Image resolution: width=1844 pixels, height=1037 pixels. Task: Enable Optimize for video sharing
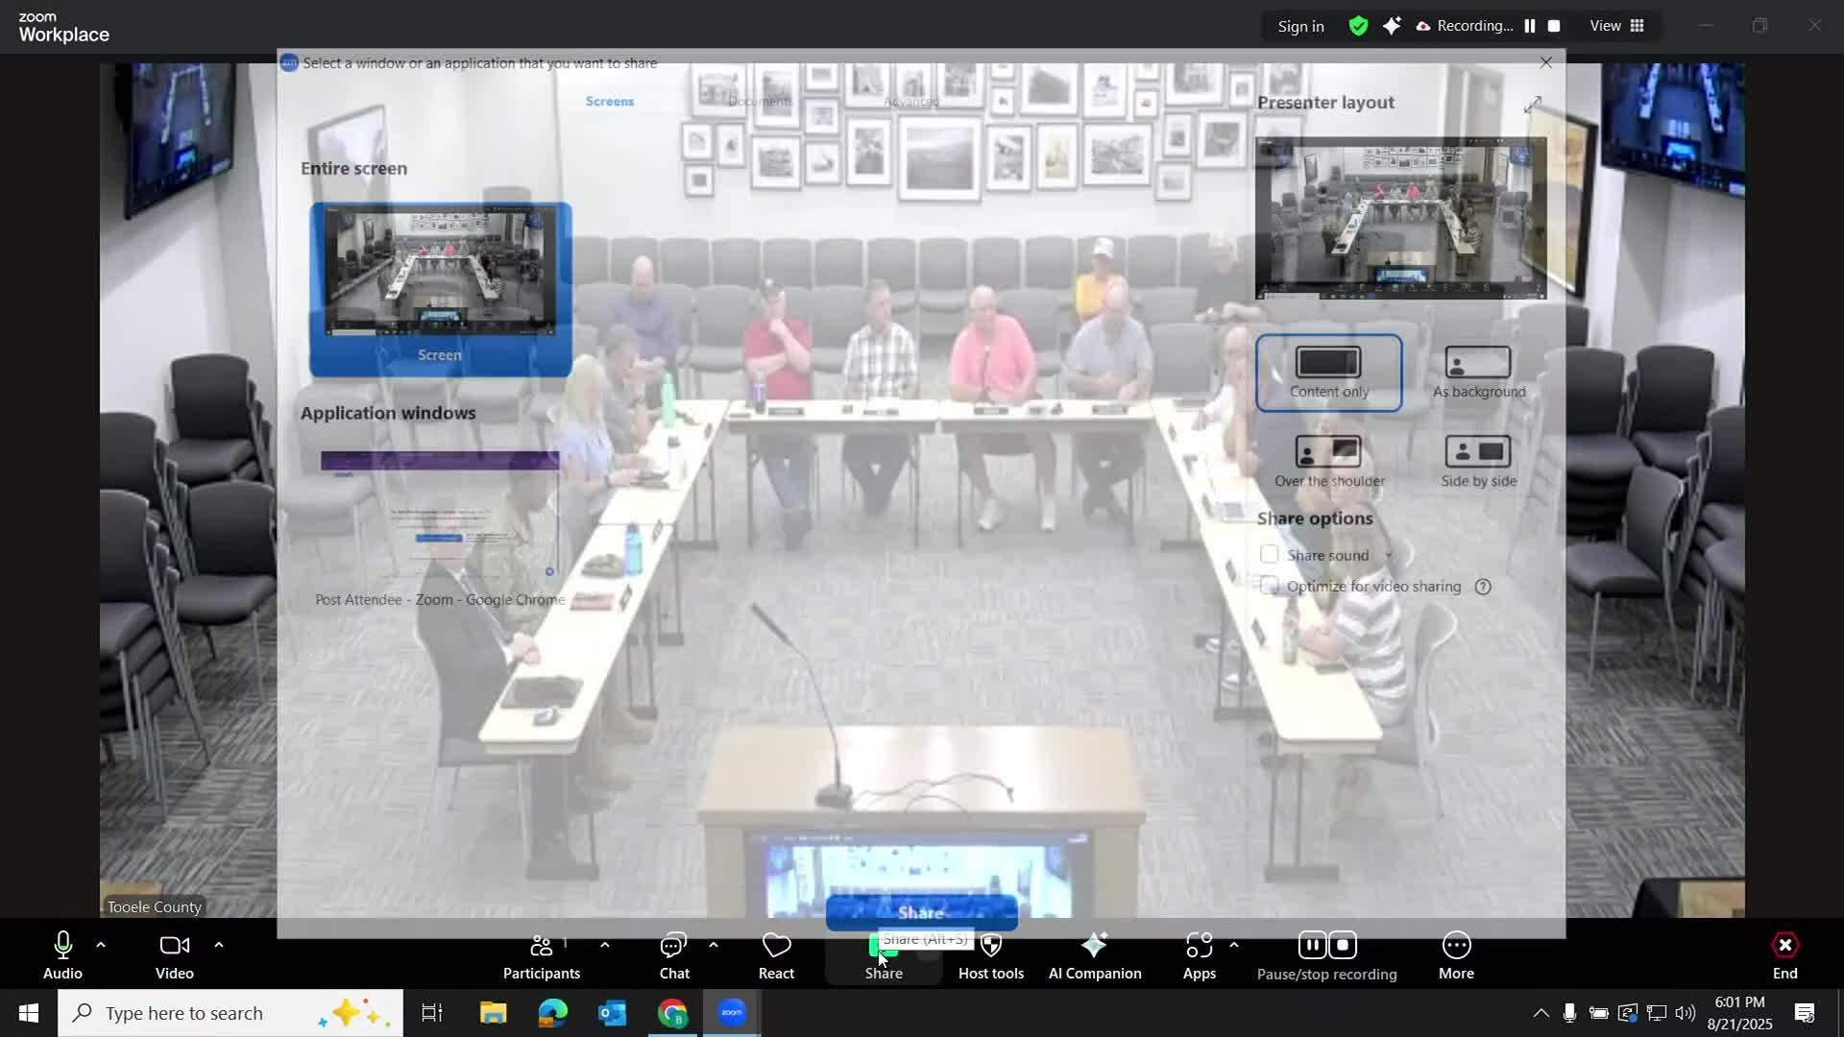tap(1269, 586)
